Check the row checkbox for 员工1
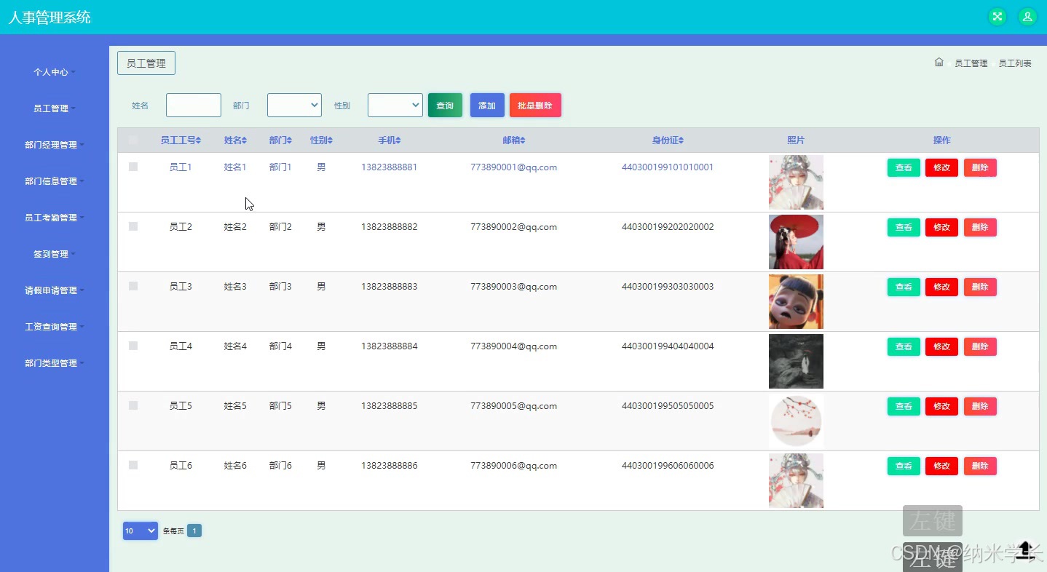 pyautogui.click(x=133, y=167)
